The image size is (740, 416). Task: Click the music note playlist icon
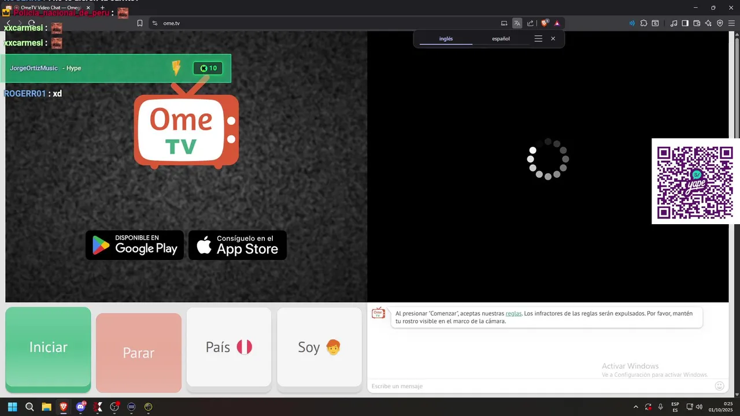[674, 23]
